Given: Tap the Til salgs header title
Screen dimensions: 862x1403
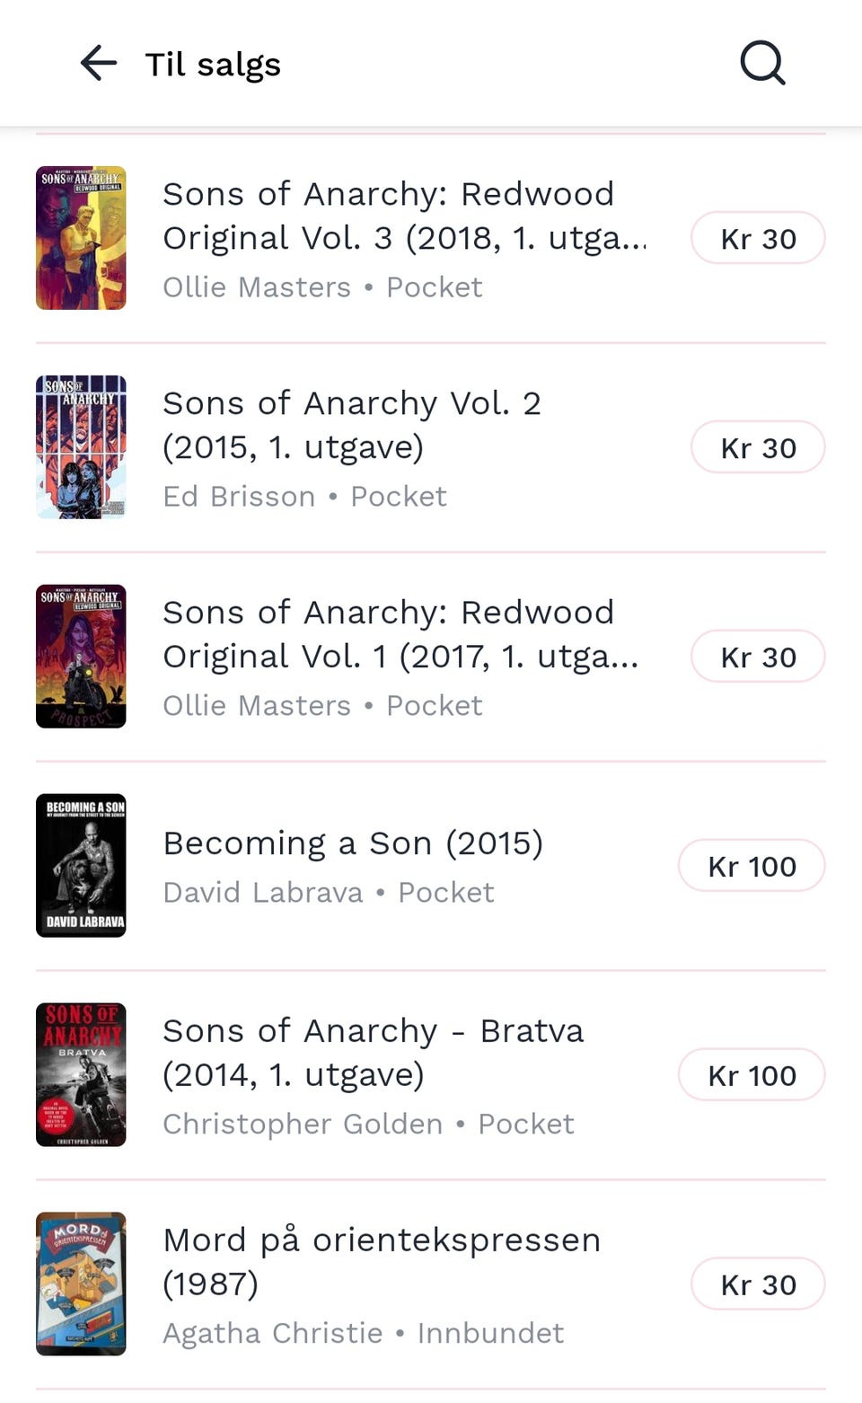Looking at the screenshot, I should 213,65.
